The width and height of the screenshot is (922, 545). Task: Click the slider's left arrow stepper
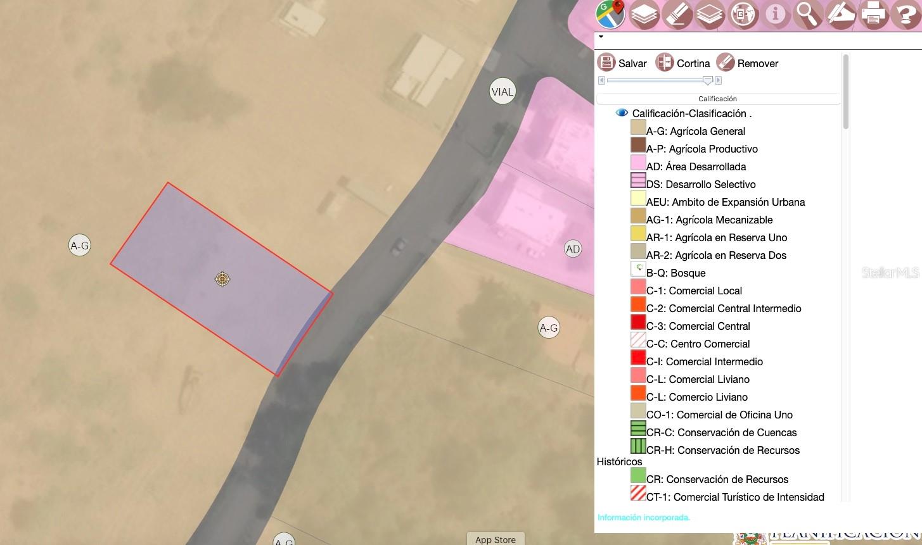(x=601, y=80)
